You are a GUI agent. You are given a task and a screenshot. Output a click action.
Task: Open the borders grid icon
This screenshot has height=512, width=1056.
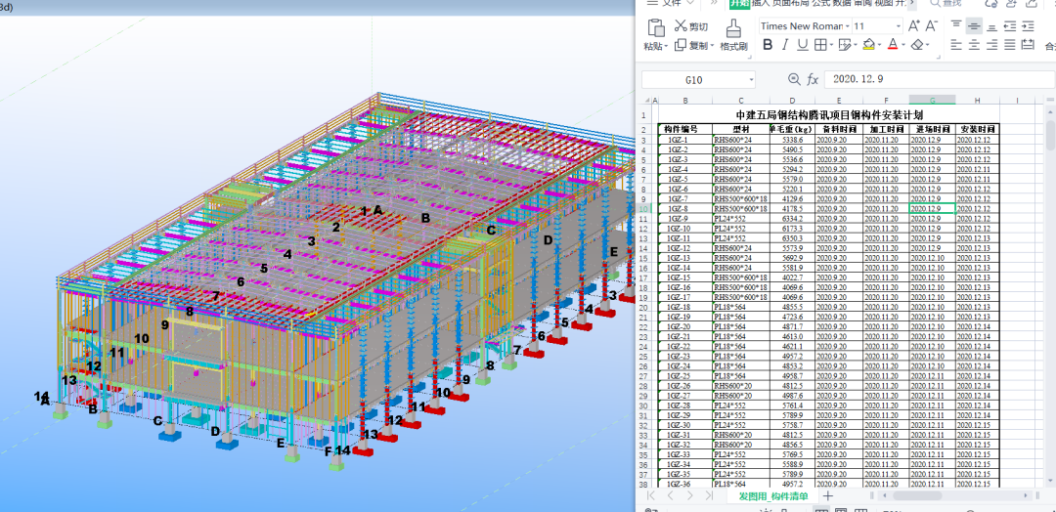[x=819, y=45]
